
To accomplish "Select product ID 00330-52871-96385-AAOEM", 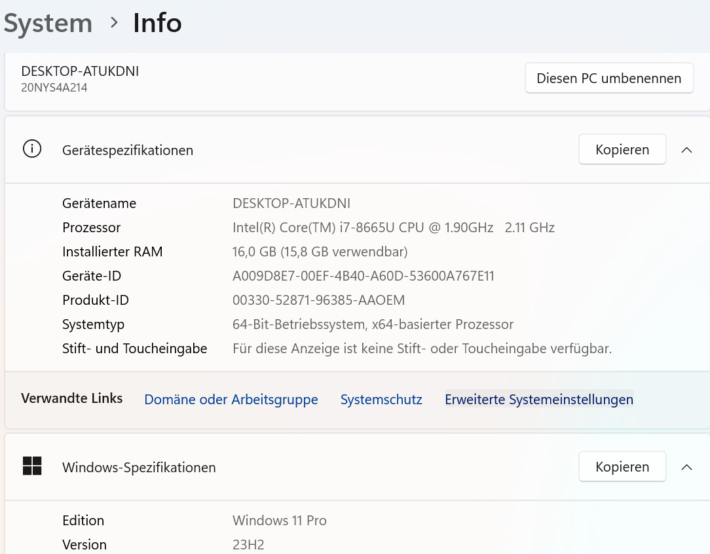I will point(319,300).
